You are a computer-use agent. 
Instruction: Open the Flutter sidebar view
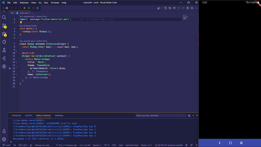pyautogui.click(x=4, y=58)
